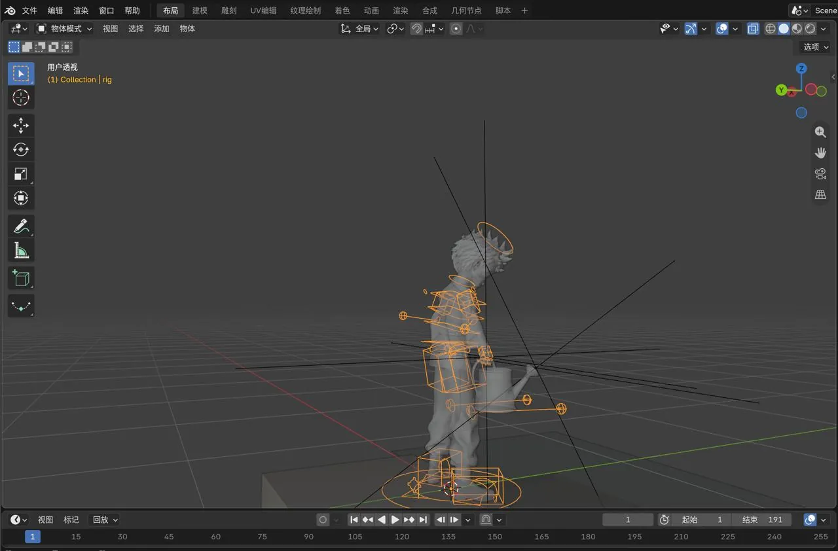Open the 回放 playback dropdown
This screenshot has width=838, height=551.
pos(105,520)
